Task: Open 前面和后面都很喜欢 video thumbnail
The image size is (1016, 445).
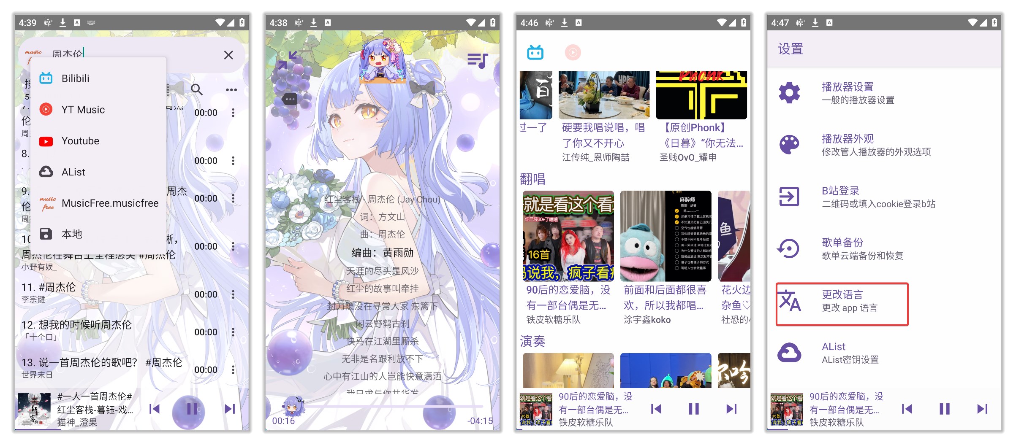Action: [x=666, y=236]
